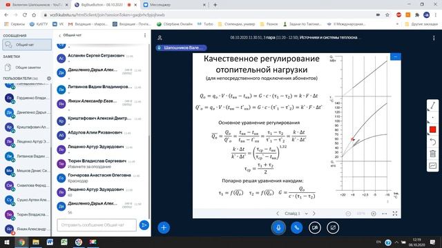Zoom in the presentation plus button

click(x=374, y=214)
